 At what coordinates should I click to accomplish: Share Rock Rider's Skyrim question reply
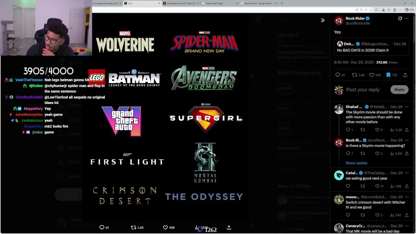(407, 153)
